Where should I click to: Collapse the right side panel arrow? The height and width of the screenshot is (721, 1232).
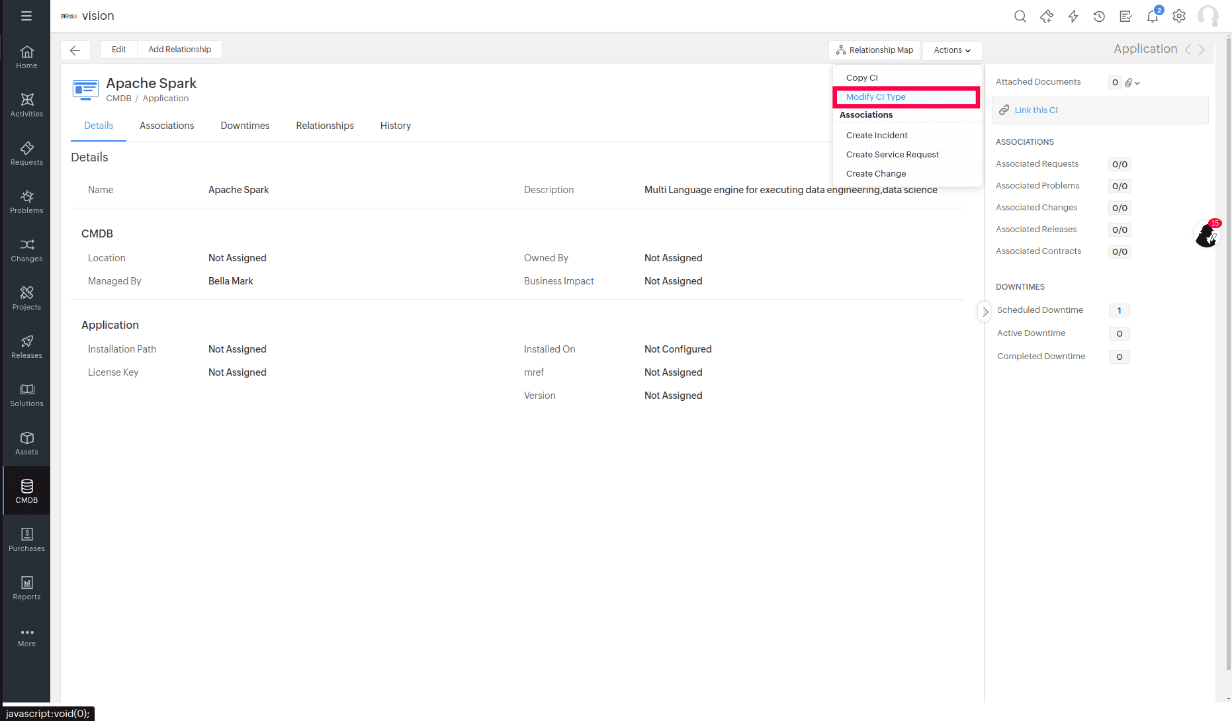point(985,312)
